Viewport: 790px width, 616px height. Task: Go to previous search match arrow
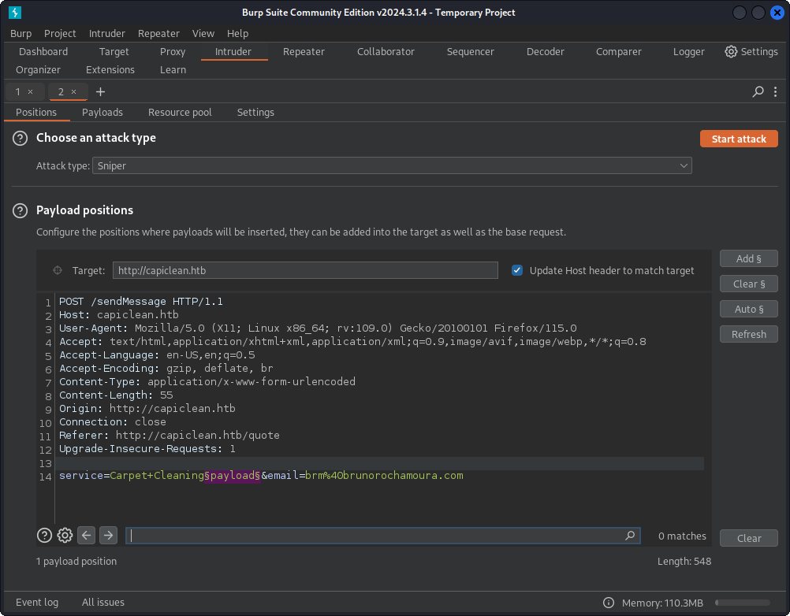pyautogui.click(x=86, y=535)
